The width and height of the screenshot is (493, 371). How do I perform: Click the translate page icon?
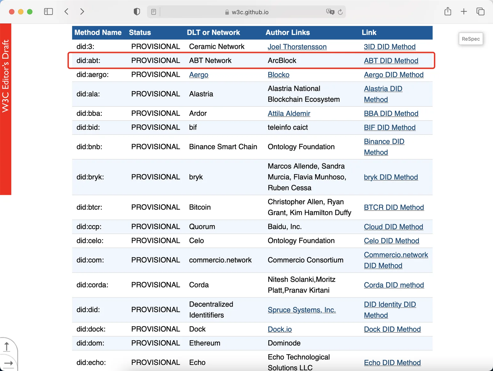(x=330, y=12)
